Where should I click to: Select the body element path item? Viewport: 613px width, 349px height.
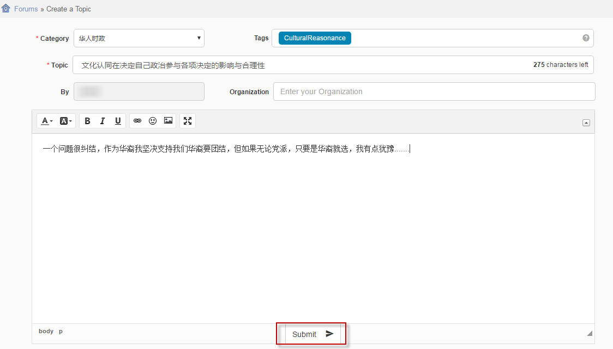tap(46, 331)
